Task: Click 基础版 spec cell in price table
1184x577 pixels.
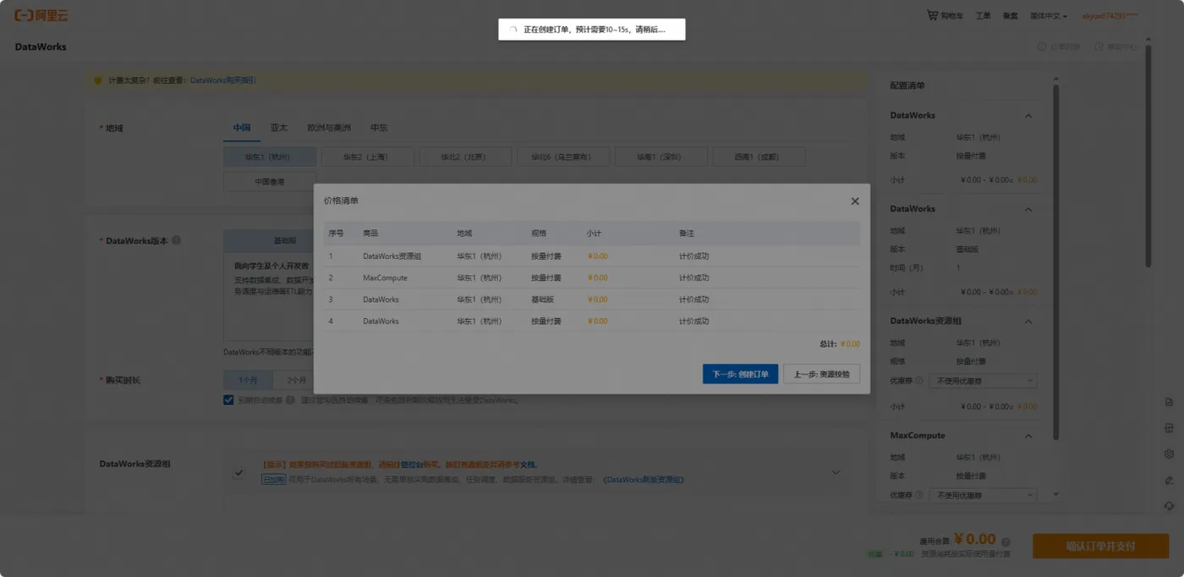Action: pyautogui.click(x=543, y=299)
